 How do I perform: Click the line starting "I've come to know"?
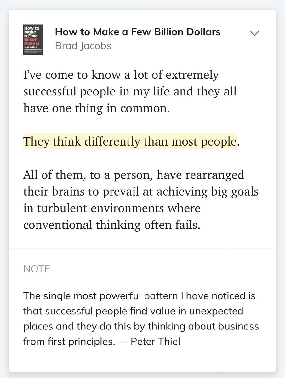coord(121,76)
